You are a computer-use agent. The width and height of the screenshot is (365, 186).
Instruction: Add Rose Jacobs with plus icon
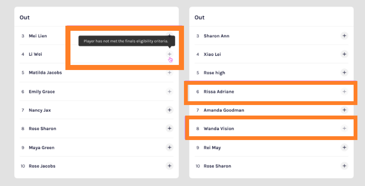[170, 166]
